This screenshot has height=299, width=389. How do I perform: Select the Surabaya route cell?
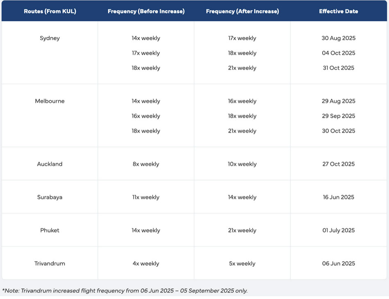tap(50, 197)
